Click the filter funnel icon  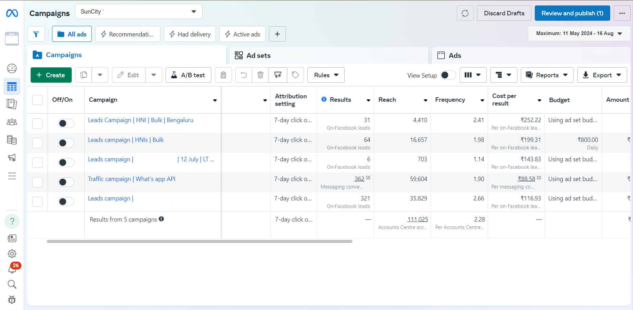tap(36, 34)
